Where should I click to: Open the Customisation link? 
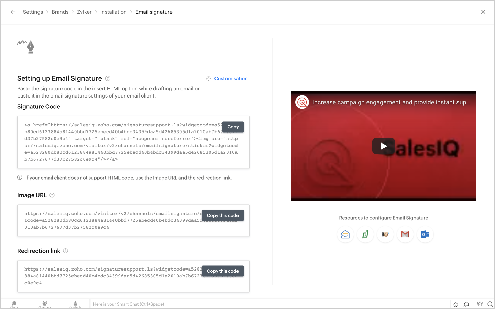coord(231,79)
